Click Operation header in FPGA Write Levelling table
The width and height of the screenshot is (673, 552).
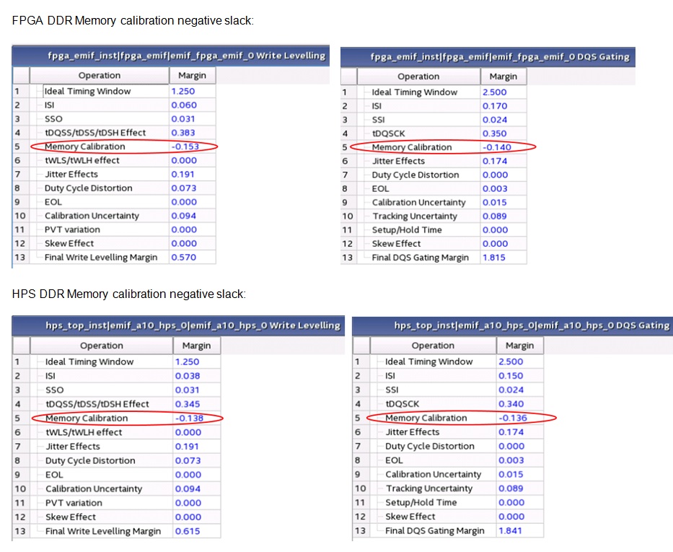(99, 76)
